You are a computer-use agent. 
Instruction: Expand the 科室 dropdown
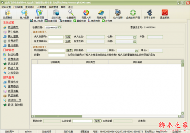pos(135,42)
